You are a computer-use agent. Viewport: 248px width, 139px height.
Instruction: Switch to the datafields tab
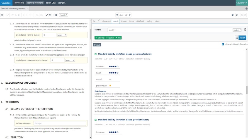[x=140, y=21]
